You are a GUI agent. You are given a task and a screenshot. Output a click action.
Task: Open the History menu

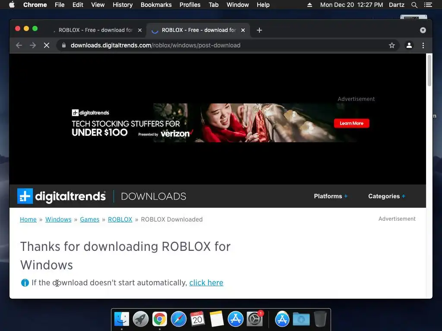123,5
